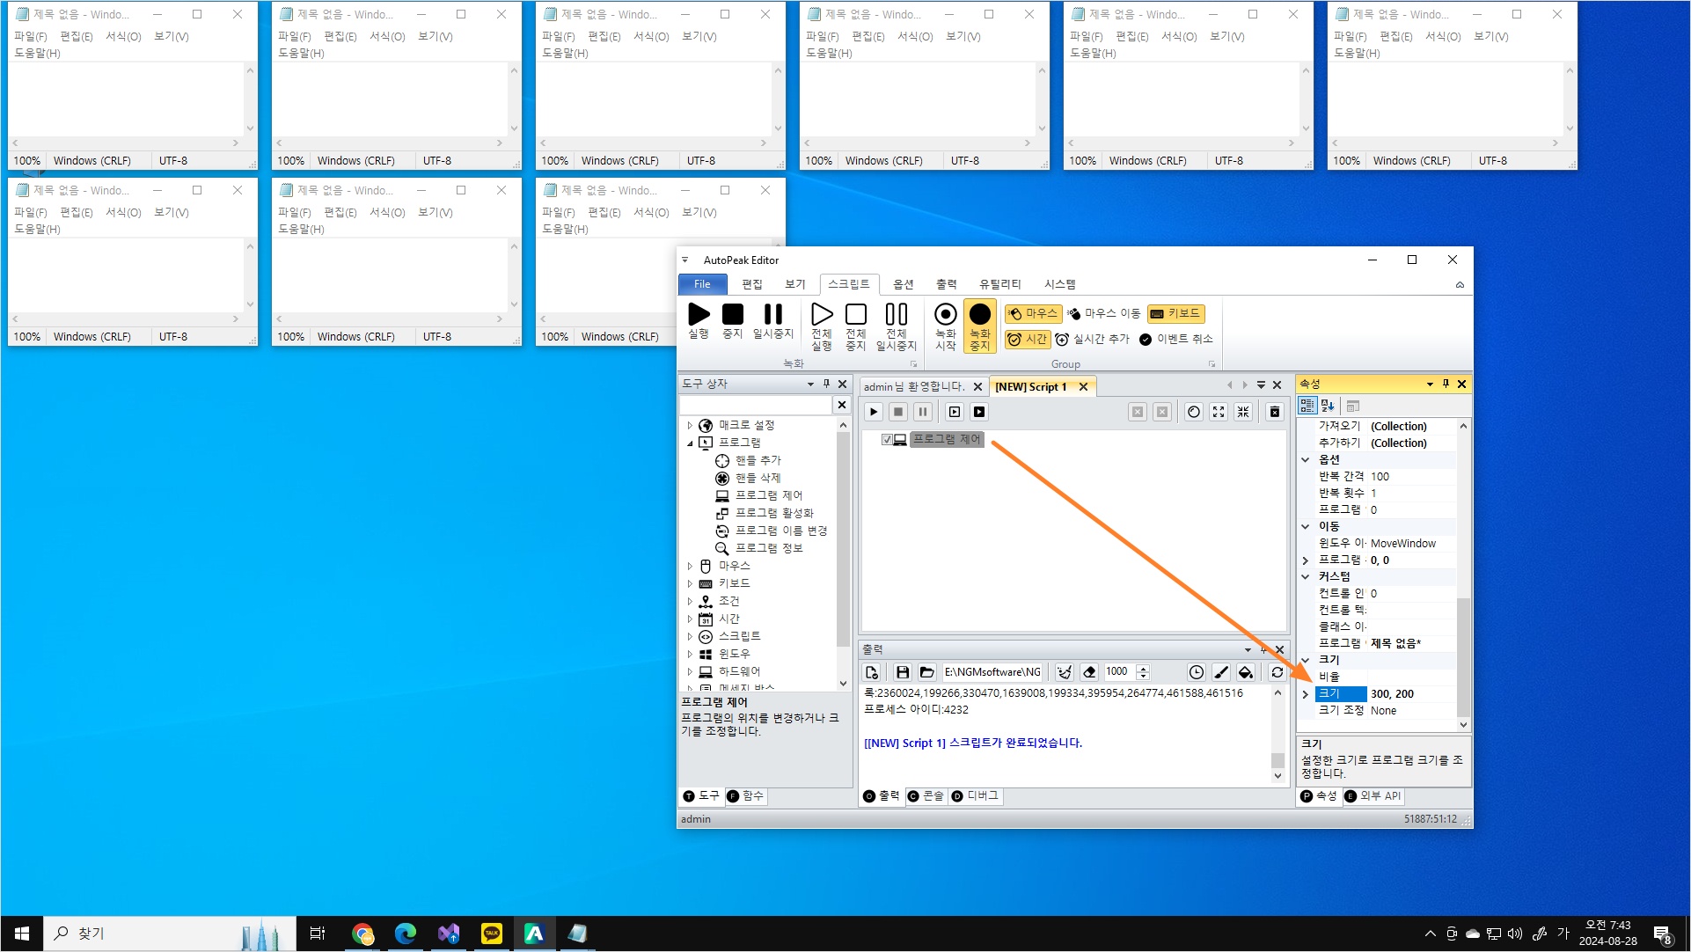
Task: Collapse the 프로그램 tree node in toolbox
Action: pos(690,443)
